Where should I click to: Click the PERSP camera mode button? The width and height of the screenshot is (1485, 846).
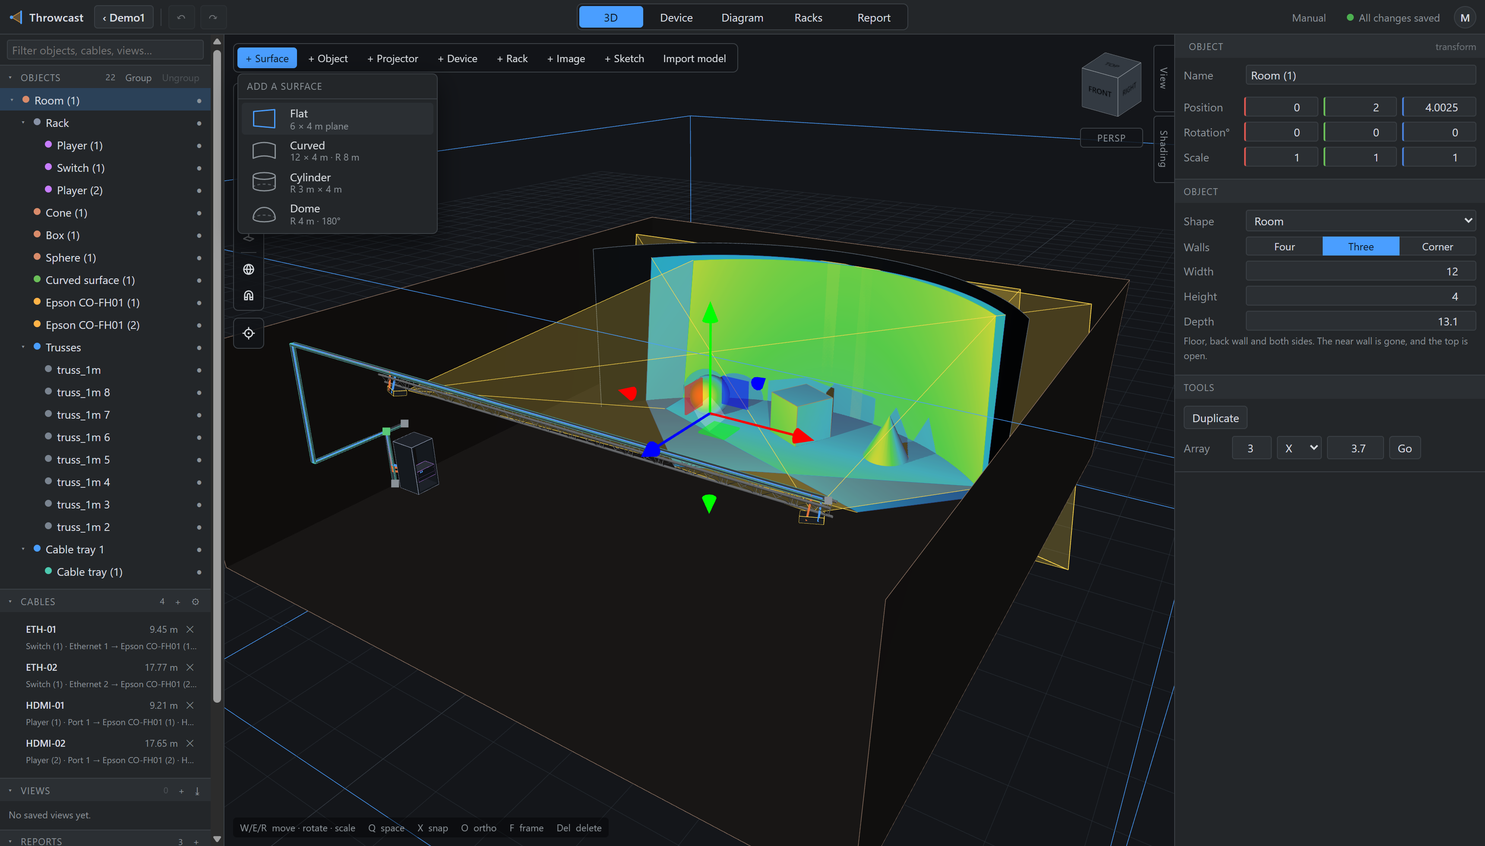click(1111, 138)
